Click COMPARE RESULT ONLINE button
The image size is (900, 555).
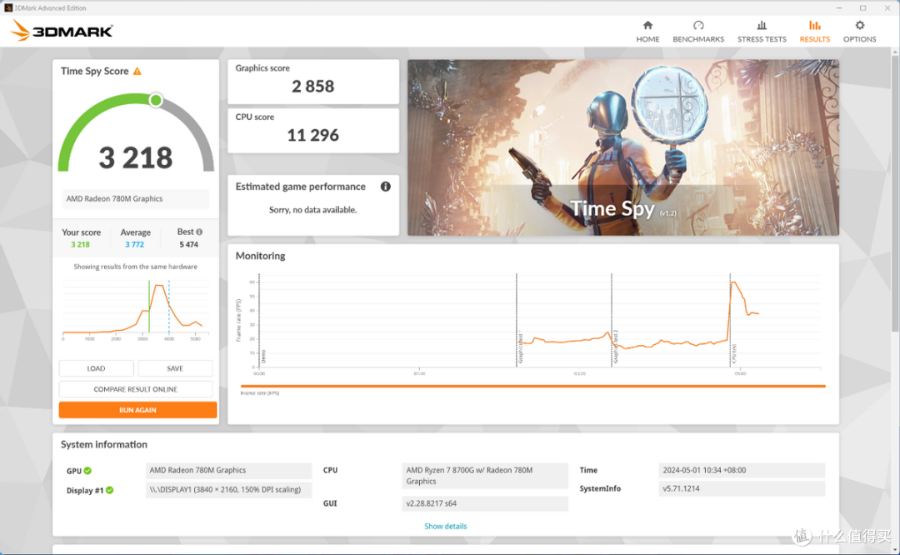[x=136, y=389]
